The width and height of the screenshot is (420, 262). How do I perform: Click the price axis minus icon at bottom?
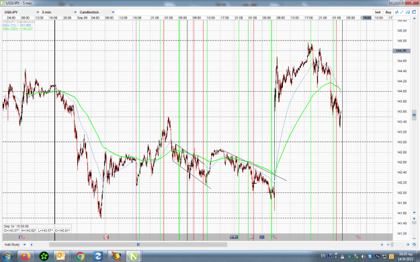414,239
